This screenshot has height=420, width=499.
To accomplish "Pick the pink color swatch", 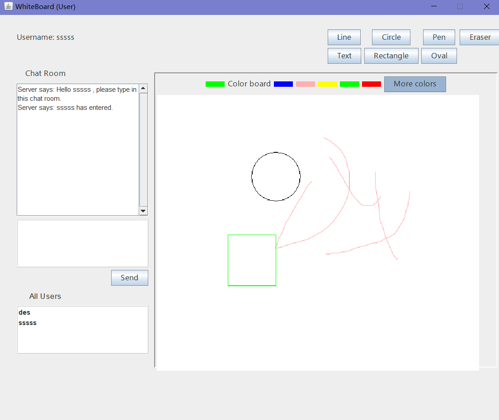I will click(305, 84).
